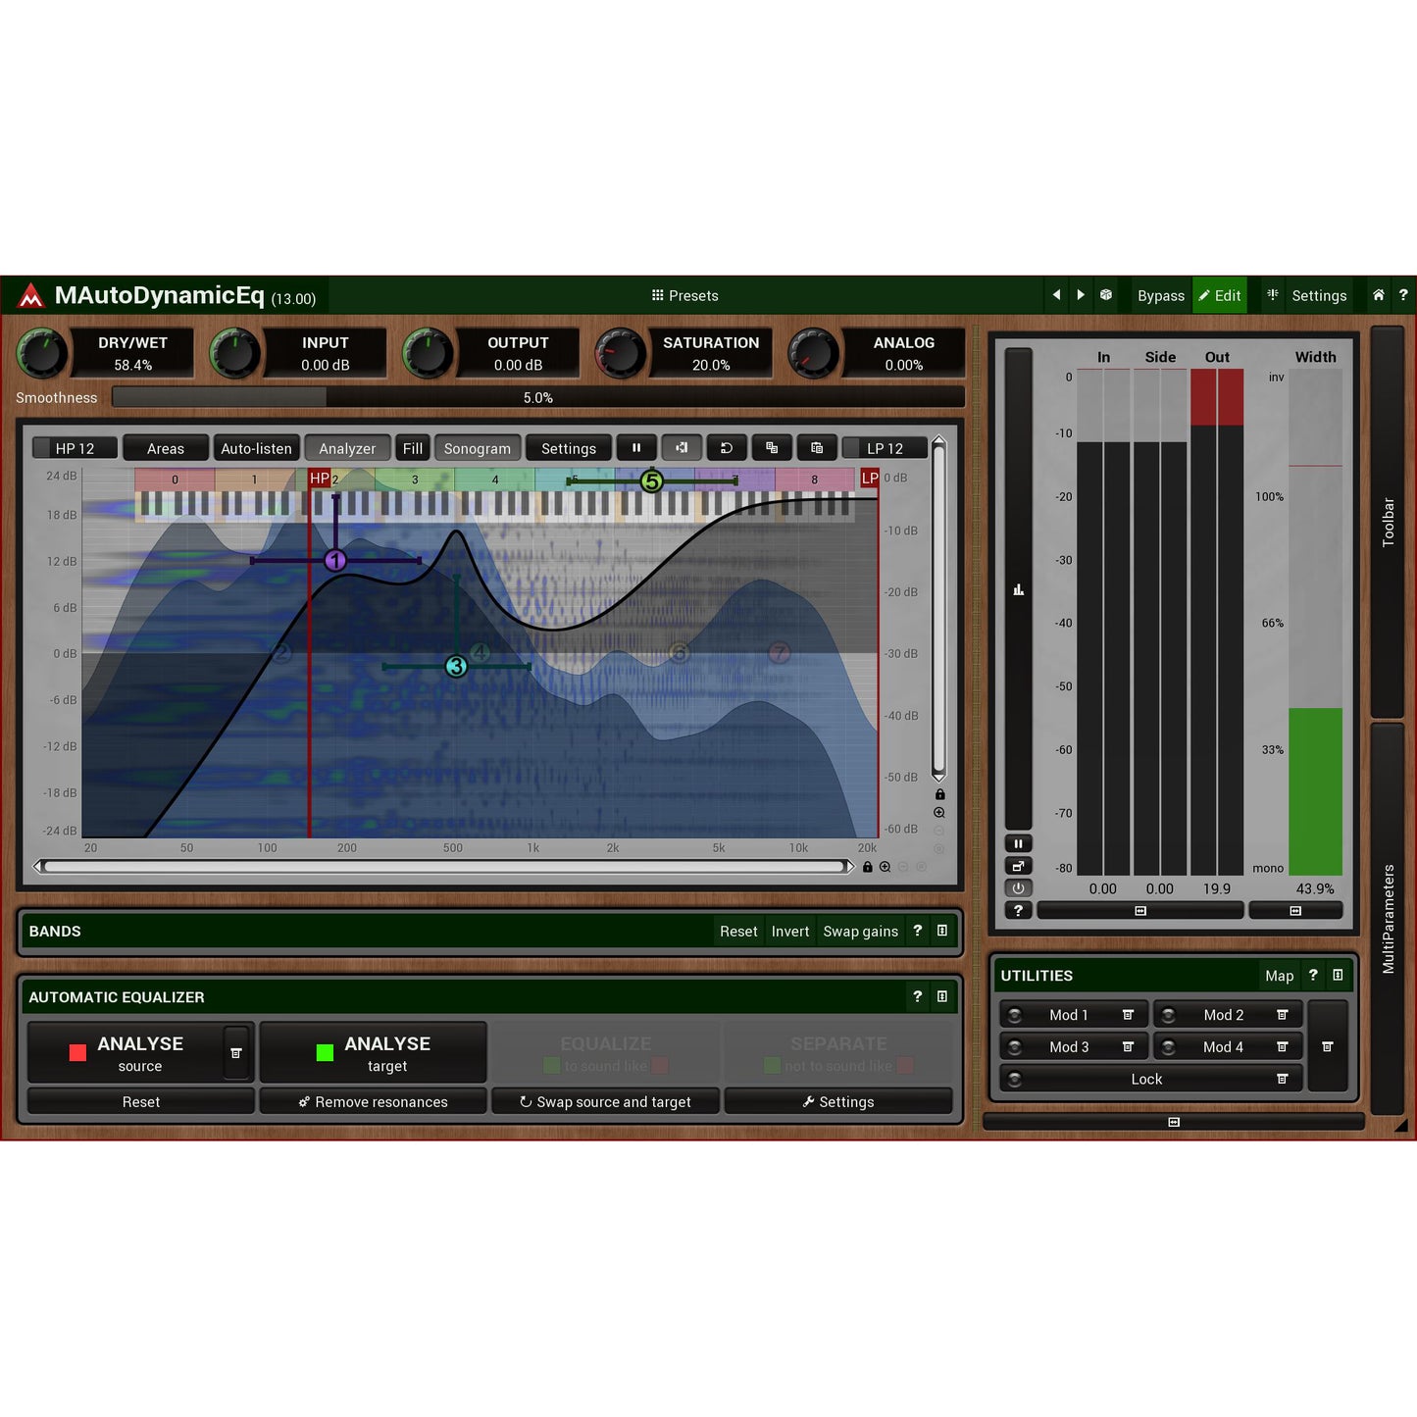Click the magnifier zoom icon near the graph
Viewport: 1417px width, 1417px height.
tap(939, 812)
